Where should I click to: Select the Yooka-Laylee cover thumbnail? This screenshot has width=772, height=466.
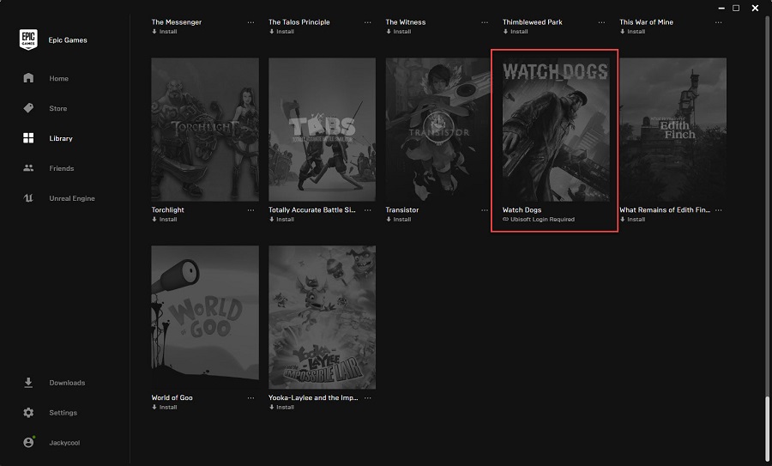(x=322, y=318)
